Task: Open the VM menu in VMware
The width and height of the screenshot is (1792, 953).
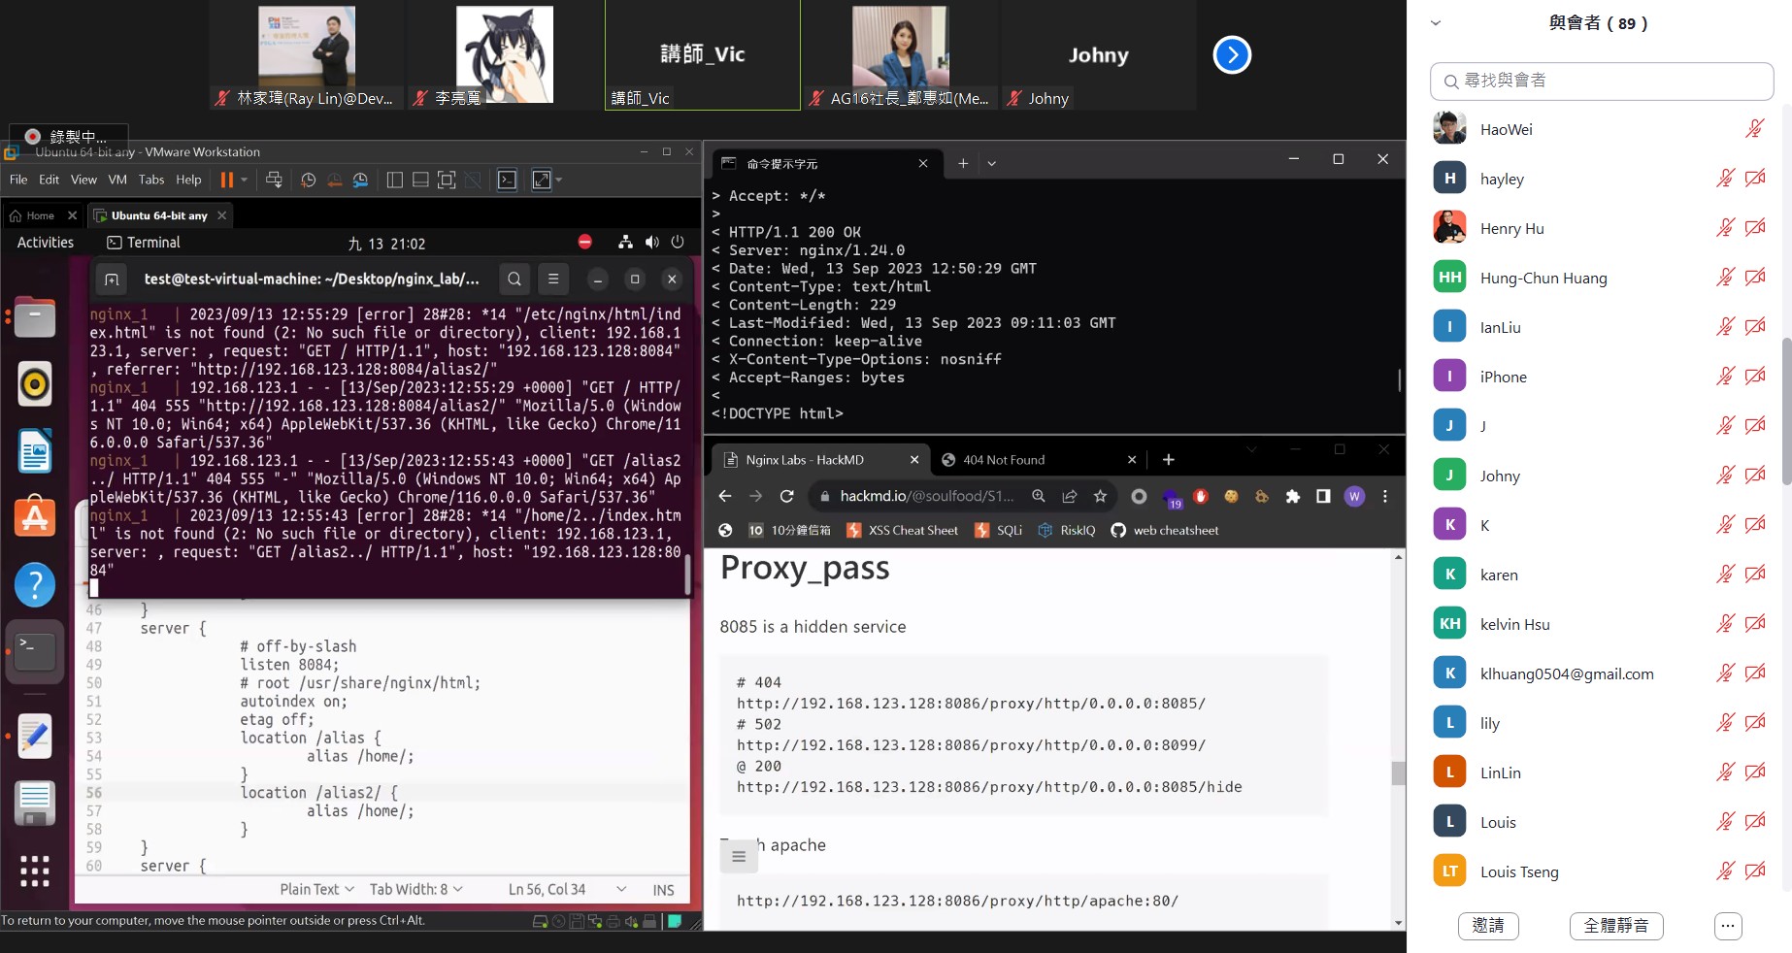Action: pos(117,180)
